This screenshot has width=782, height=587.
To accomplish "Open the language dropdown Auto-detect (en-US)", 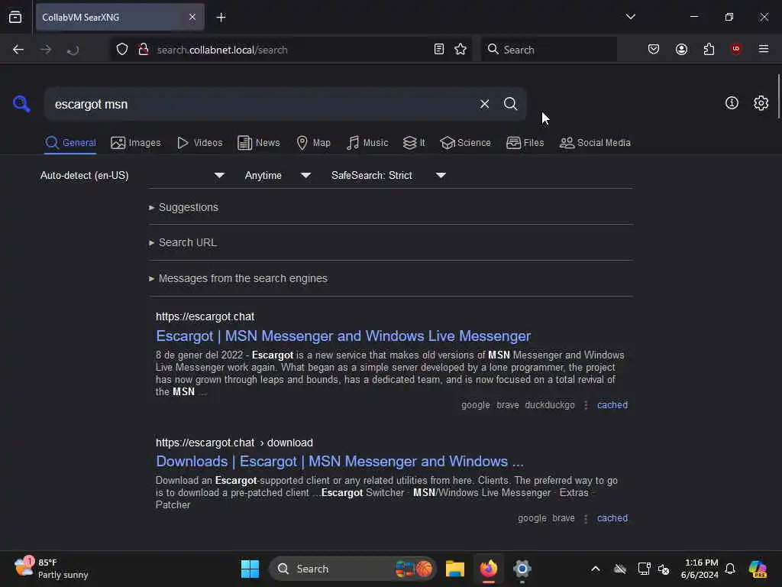I will pyautogui.click(x=132, y=175).
